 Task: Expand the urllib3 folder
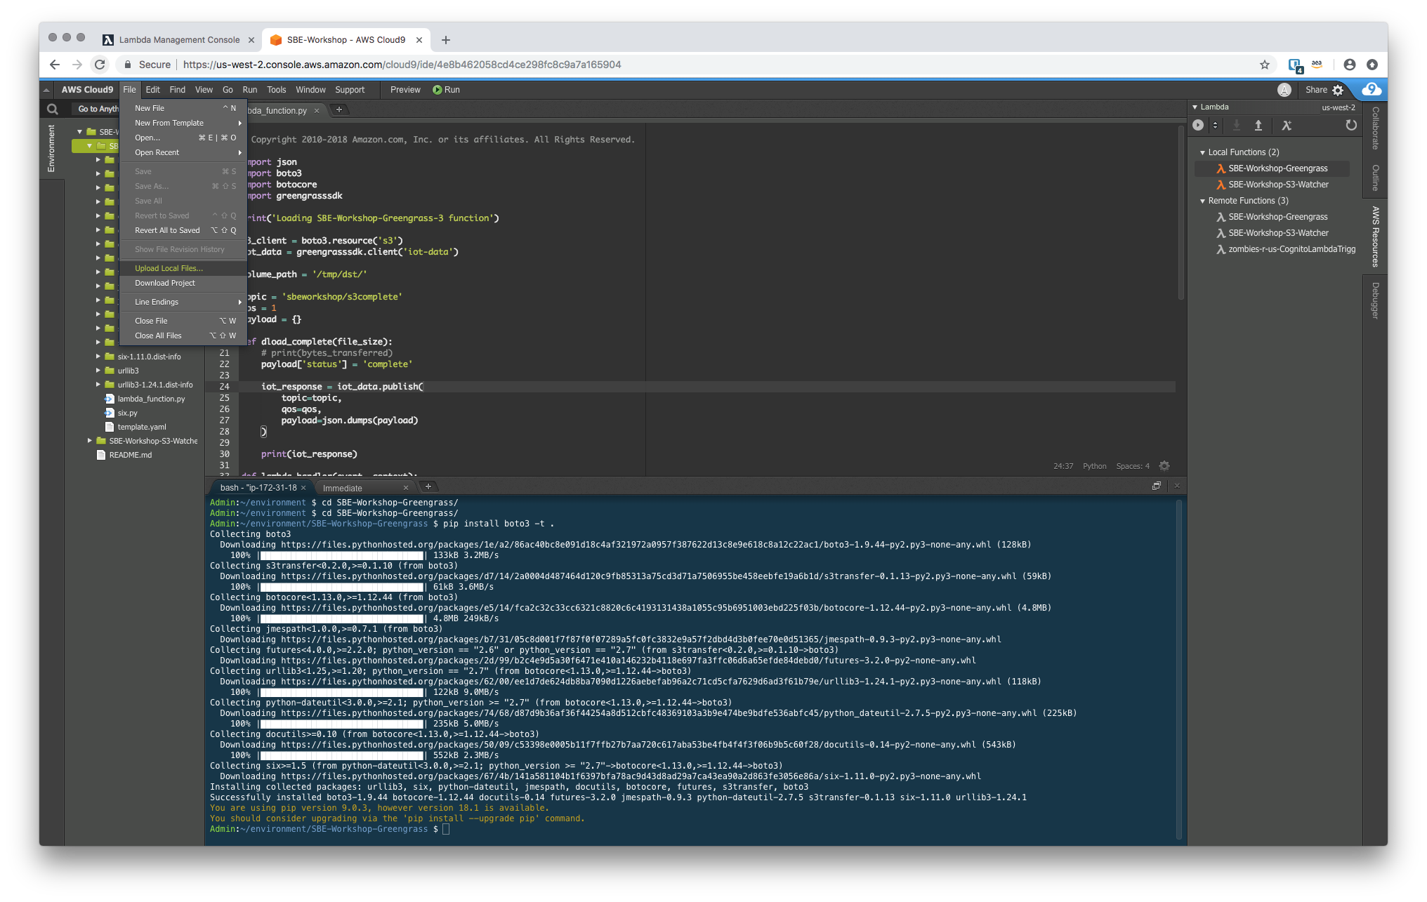pos(98,371)
